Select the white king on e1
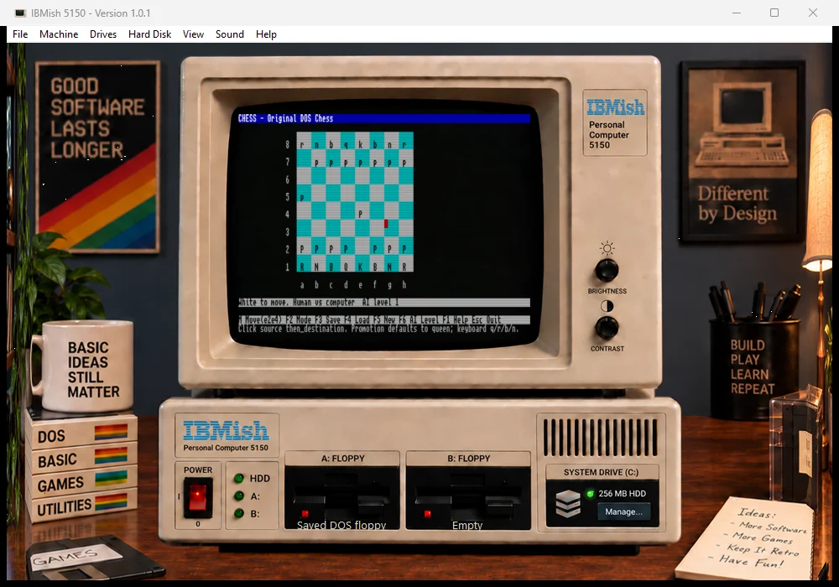 [360, 267]
